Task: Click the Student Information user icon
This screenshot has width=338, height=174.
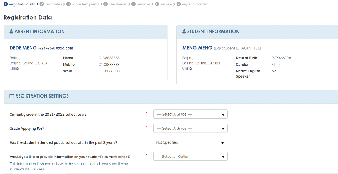Action: (x=184, y=32)
